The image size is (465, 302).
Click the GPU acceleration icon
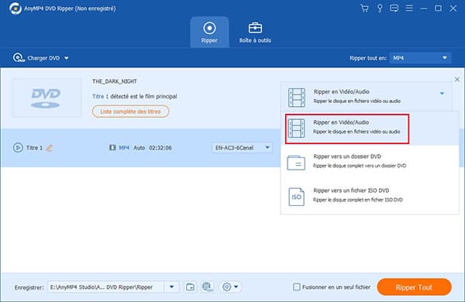pyautogui.click(x=207, y=287)
